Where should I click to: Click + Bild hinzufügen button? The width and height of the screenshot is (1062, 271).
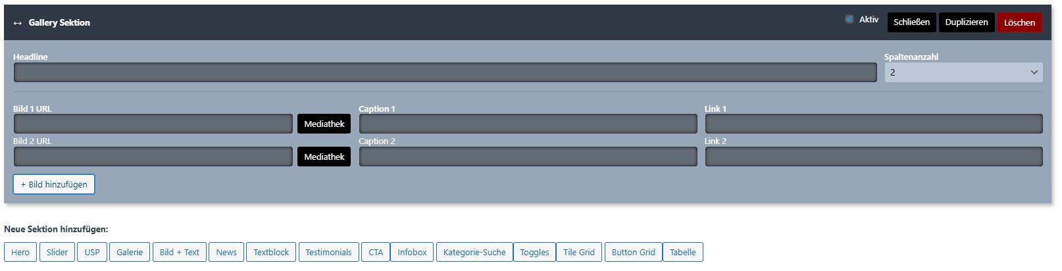(54, 185)
